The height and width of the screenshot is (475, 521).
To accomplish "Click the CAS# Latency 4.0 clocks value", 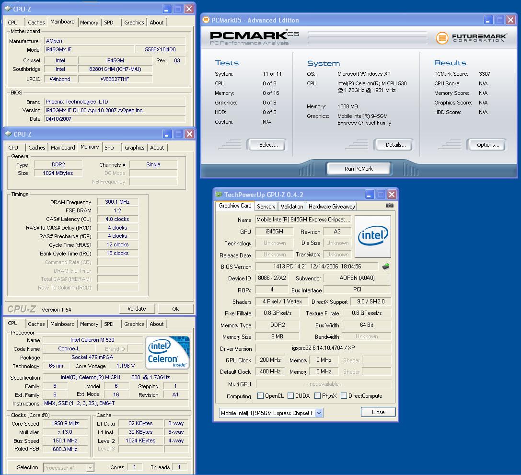I will 117,219.
